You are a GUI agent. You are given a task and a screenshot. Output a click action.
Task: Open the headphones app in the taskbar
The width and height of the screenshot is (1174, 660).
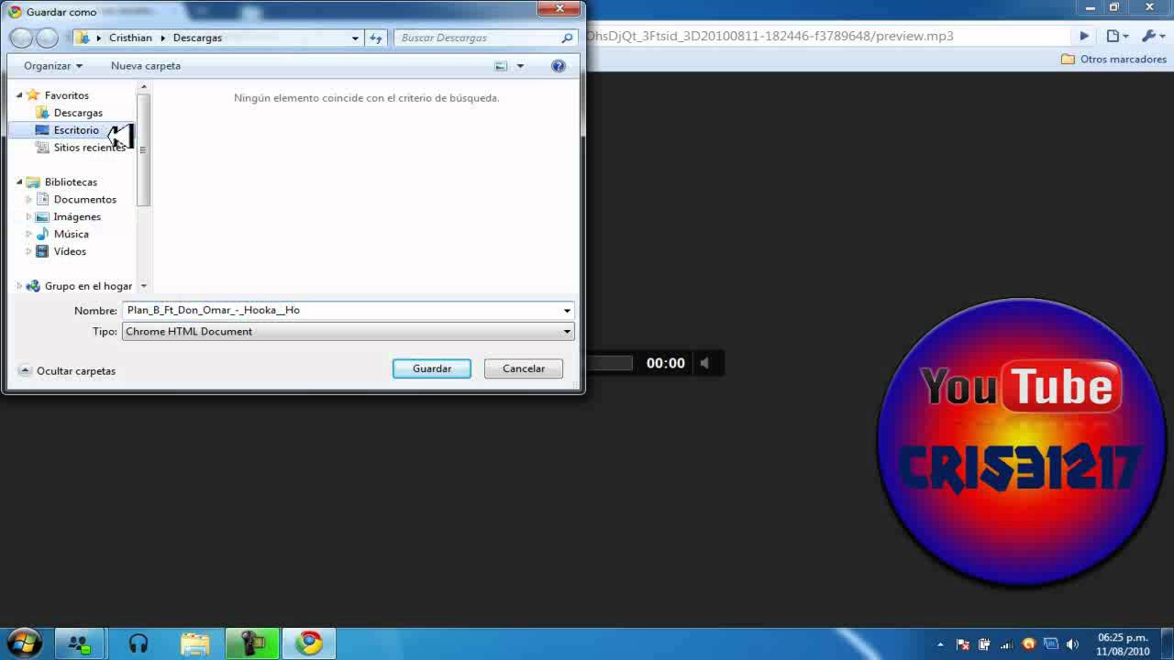(x=138, y=643)
